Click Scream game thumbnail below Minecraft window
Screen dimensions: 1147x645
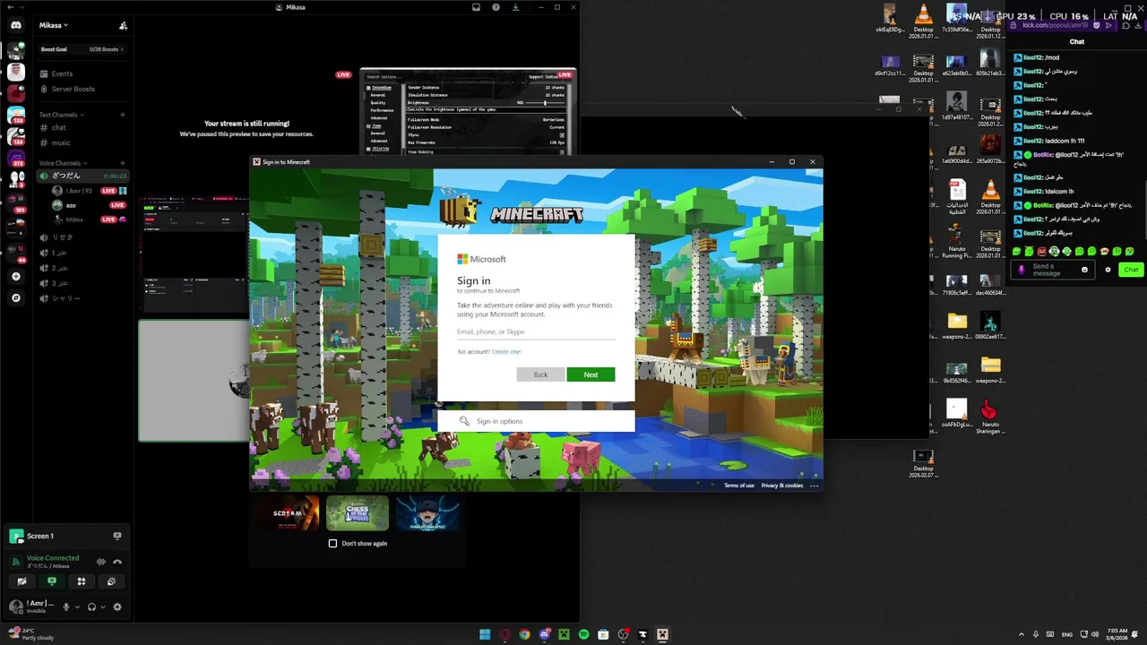tap(286, 514)
